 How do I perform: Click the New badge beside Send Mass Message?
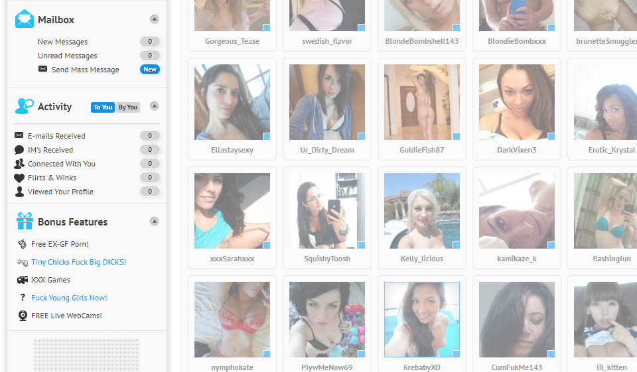[150, 70]
